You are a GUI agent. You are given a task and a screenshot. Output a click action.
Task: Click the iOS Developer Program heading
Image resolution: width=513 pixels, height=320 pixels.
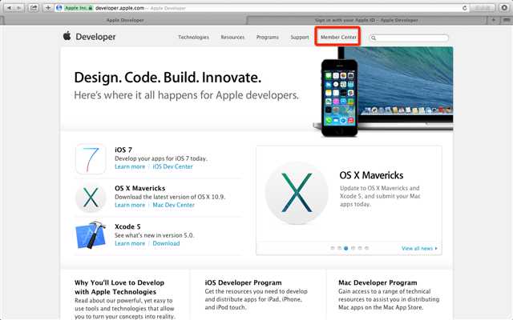(243, 282)
